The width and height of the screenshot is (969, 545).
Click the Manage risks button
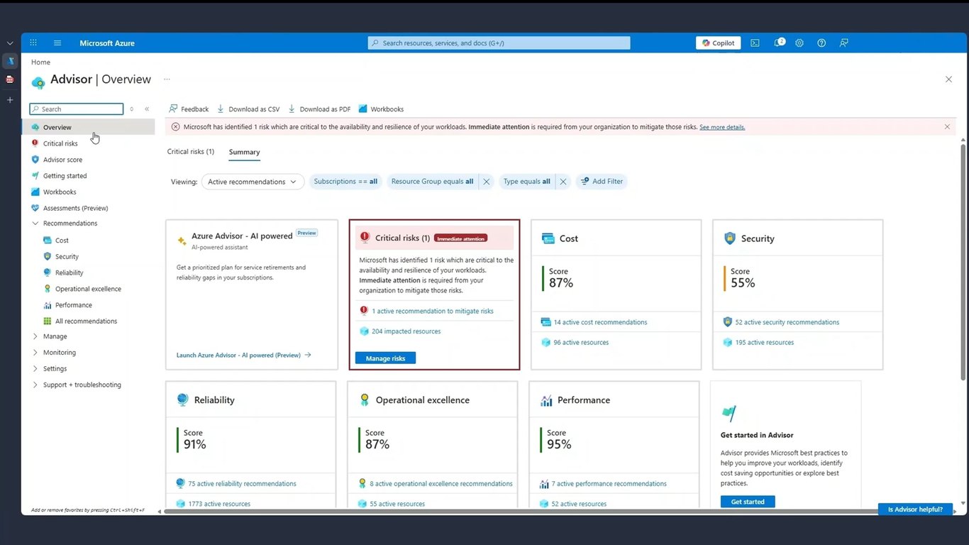(385, 358)
